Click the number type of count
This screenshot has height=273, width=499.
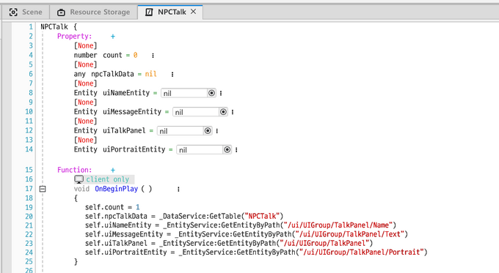(85, 55)
